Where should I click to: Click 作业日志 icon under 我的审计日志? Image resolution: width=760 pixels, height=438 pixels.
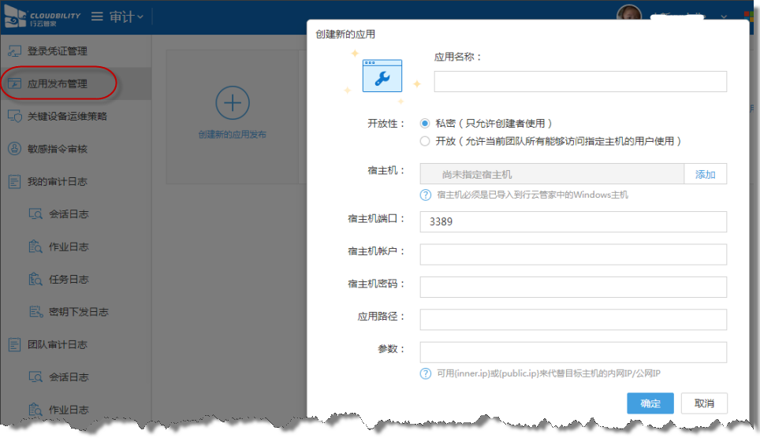click(35, 247)
